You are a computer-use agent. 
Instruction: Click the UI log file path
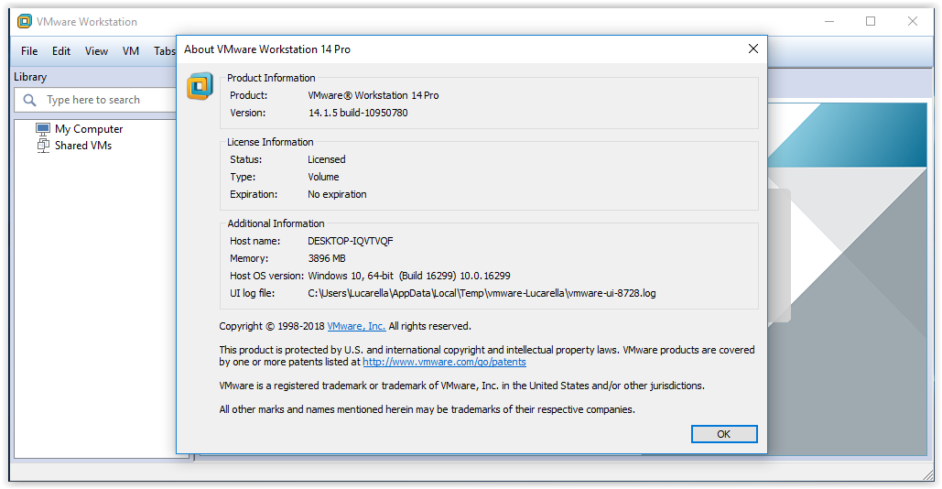(x=482, y=293)
